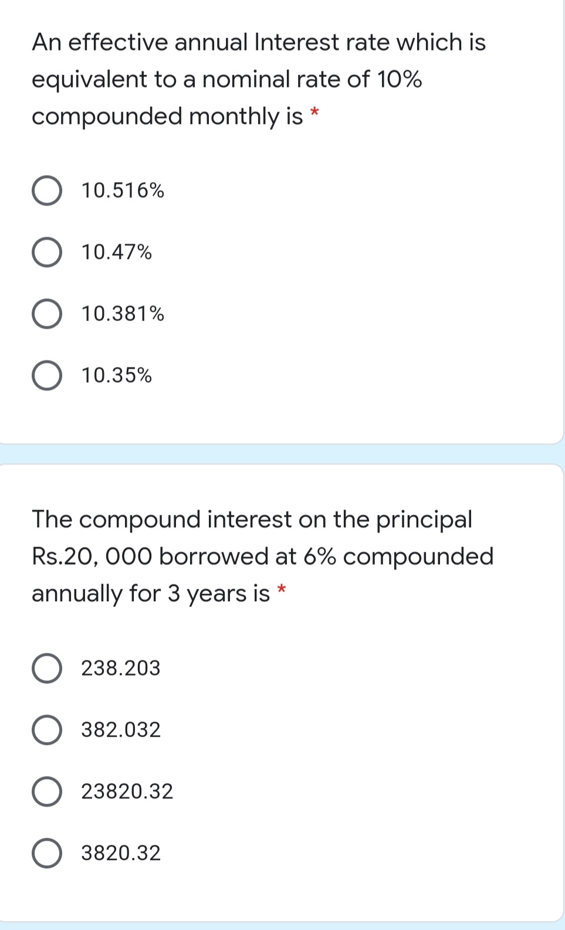The image size is (565, 930).
Task: Click the label text 10.516%
Action: coord(123,190)
